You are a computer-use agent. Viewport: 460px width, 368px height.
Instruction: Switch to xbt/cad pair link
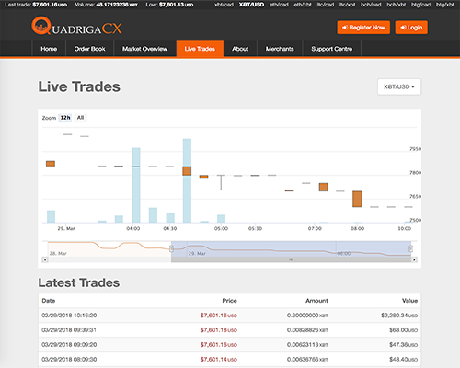[x=224, y=5]
